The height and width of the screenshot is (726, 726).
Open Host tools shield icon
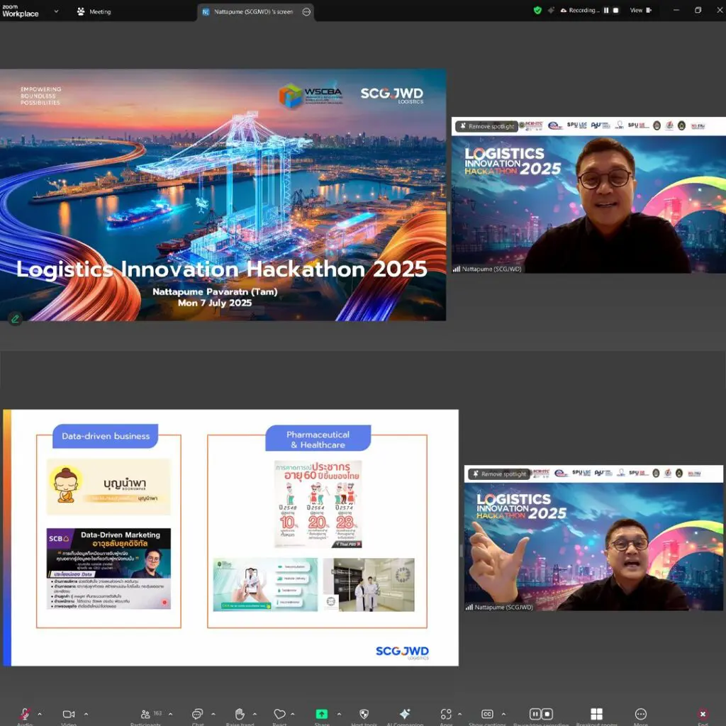click(364, 713)
